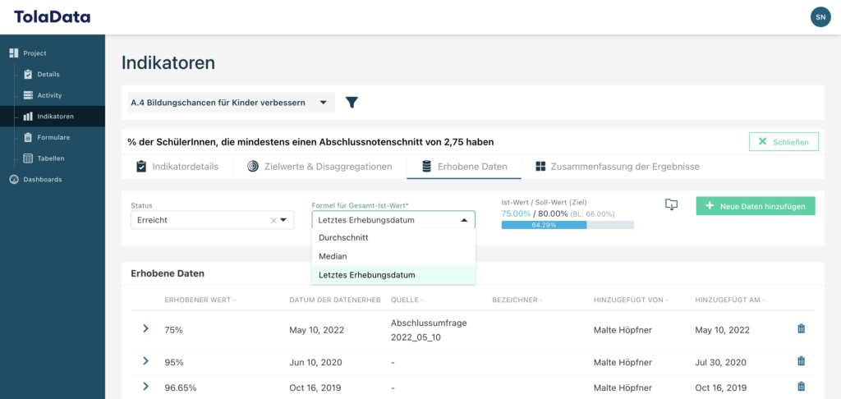The width and height of the screenshot is (841, 399).
Task: Click the download/export icon
Action: [x=671, y=205]
